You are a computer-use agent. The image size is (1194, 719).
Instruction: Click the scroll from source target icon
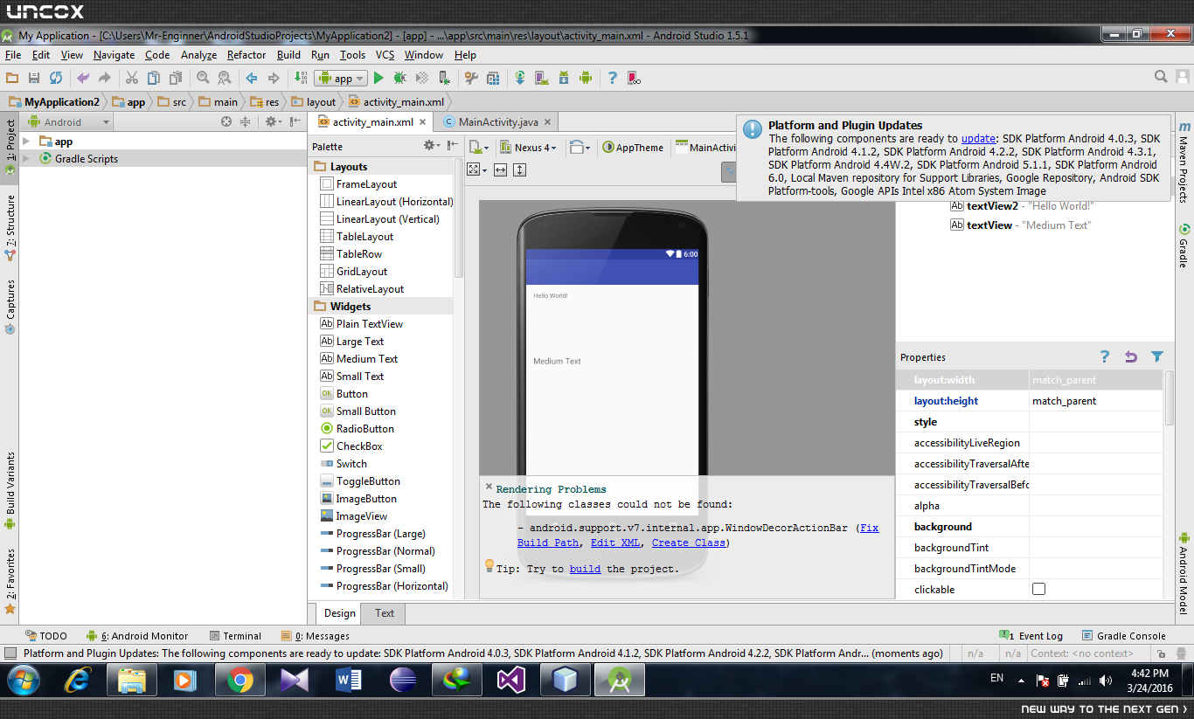pyautogui.click(x=226, y=122)
